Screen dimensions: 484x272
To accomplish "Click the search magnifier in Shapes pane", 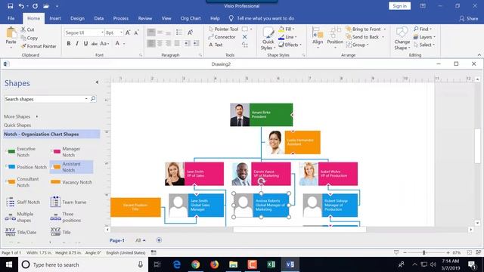I will [x=93, y=99].
